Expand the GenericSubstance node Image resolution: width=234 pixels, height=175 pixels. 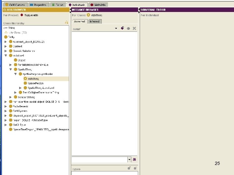point(6,51)
